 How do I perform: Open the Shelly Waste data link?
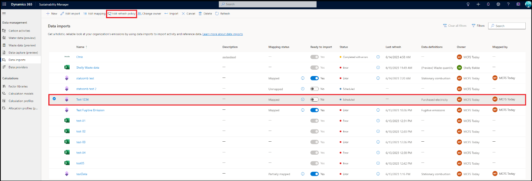click(x=88, y=68)
